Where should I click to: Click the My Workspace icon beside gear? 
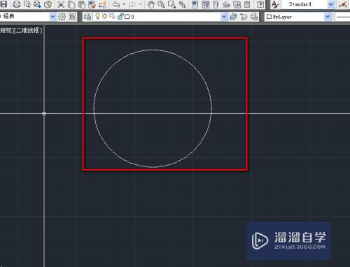[72, 17]
